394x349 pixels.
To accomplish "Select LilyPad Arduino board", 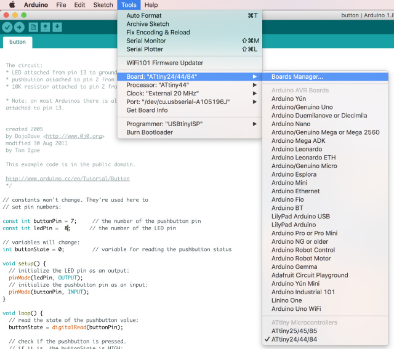I will point(325,225).
